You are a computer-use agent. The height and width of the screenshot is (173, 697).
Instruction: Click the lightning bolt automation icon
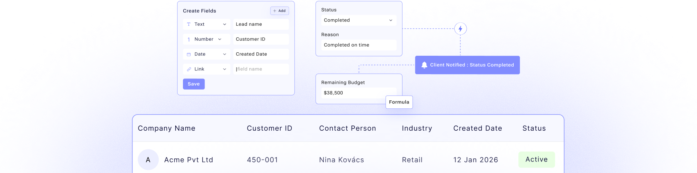(x=460, y=29)
